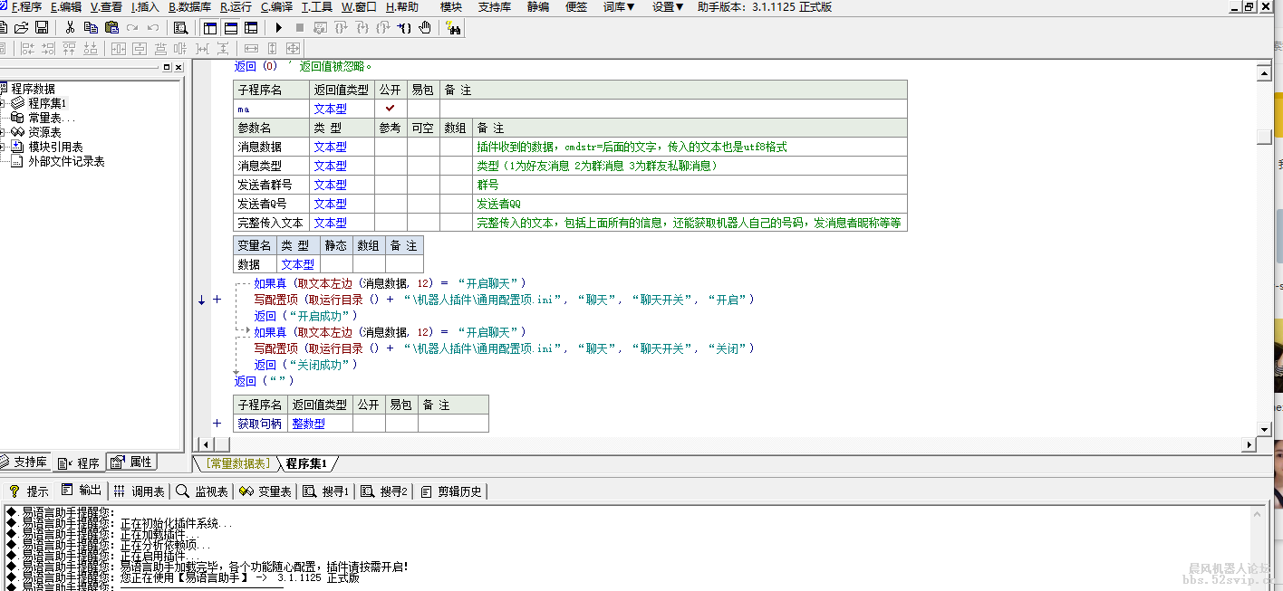The height and width of the screenshot is (591, 1283).
Task: Select 外部文件记录表 in the tree
Action: click(x=66, y=161)
